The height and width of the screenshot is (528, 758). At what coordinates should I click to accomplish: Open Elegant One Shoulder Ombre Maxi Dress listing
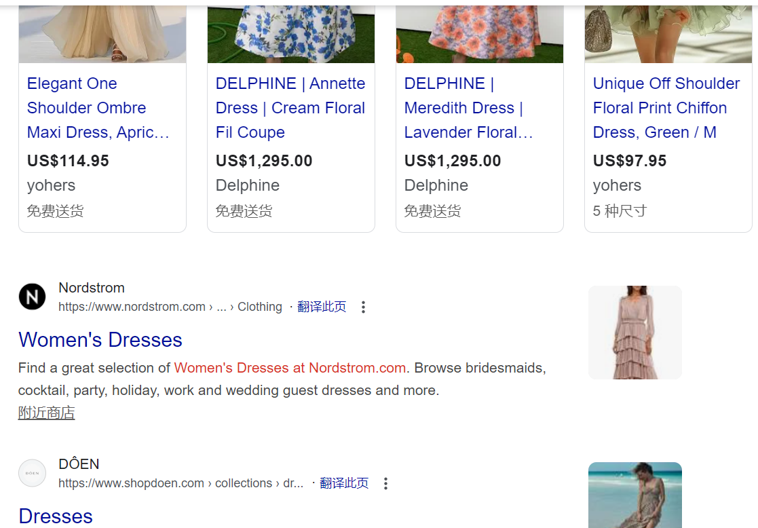(98, 108)
